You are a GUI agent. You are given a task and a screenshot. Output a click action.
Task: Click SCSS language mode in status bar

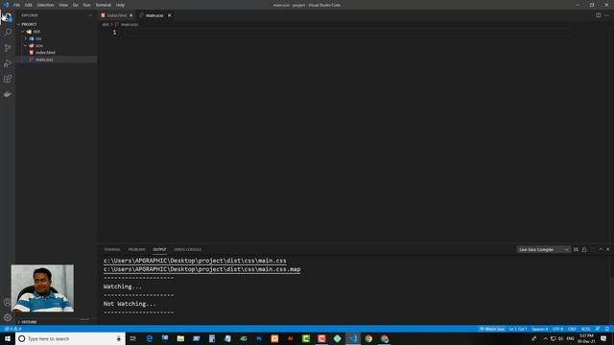[585, 329]
